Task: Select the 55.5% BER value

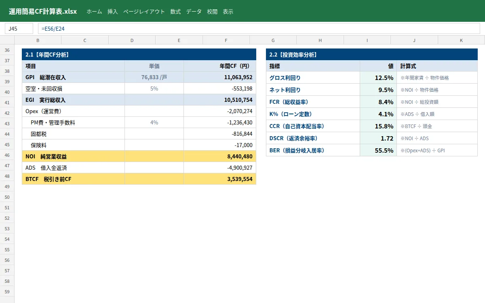Action: pyautogui.click(x=378, y=150)
